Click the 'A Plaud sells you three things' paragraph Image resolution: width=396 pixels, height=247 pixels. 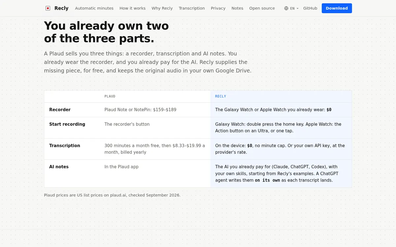[148, 62]
